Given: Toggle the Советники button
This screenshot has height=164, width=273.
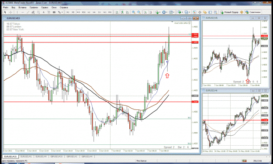Looking at the screenshot, I should click(x=253, y=12).
